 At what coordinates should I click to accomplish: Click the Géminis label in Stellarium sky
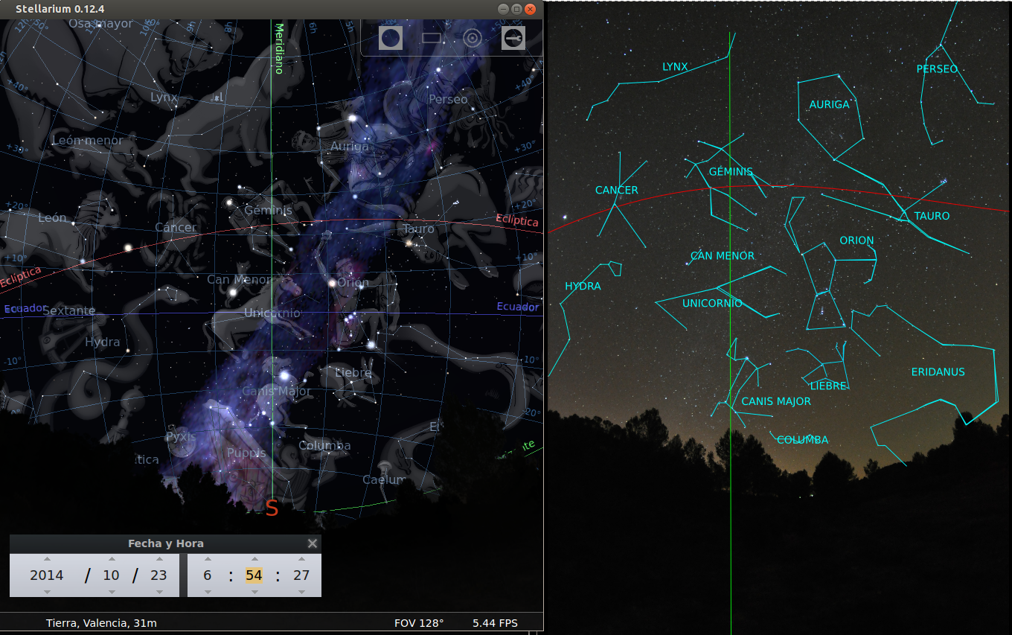[268, 211]
